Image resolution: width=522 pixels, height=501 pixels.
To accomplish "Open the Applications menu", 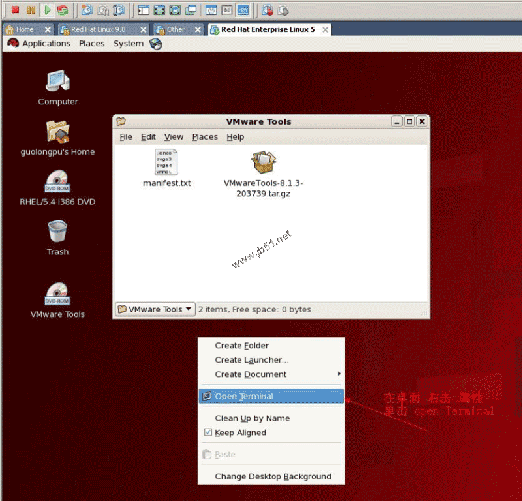I will pyautogui.click(x=46, y=44).
